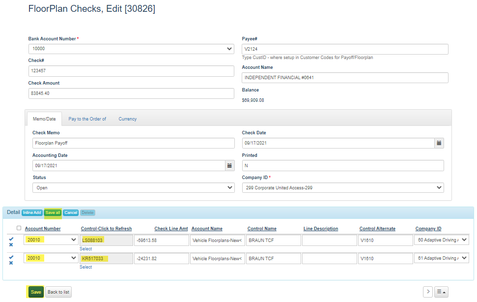Expand the Company ID dropdown in header form
This screenshot has width=477, height=302.
343,188
